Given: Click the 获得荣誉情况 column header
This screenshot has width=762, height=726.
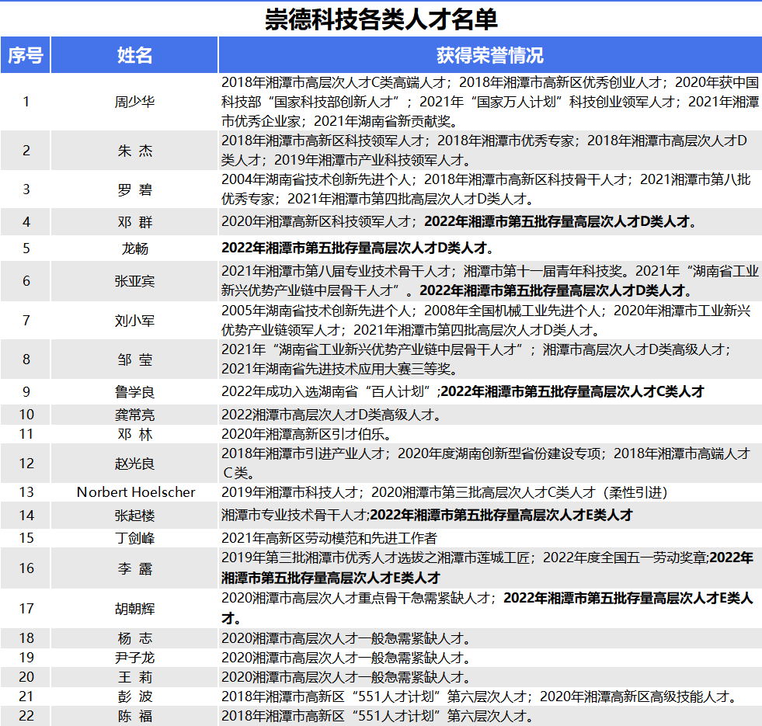Looking at the screenshot, I should coord(489,55).
